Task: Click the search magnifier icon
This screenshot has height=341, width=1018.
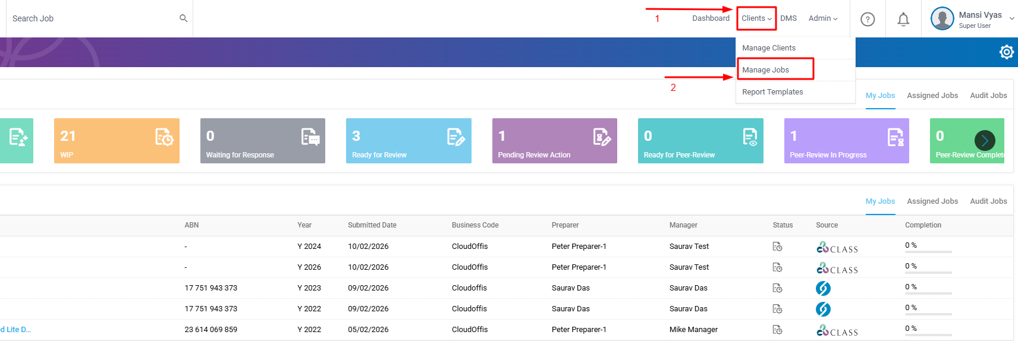Action: tap(183, 18)
